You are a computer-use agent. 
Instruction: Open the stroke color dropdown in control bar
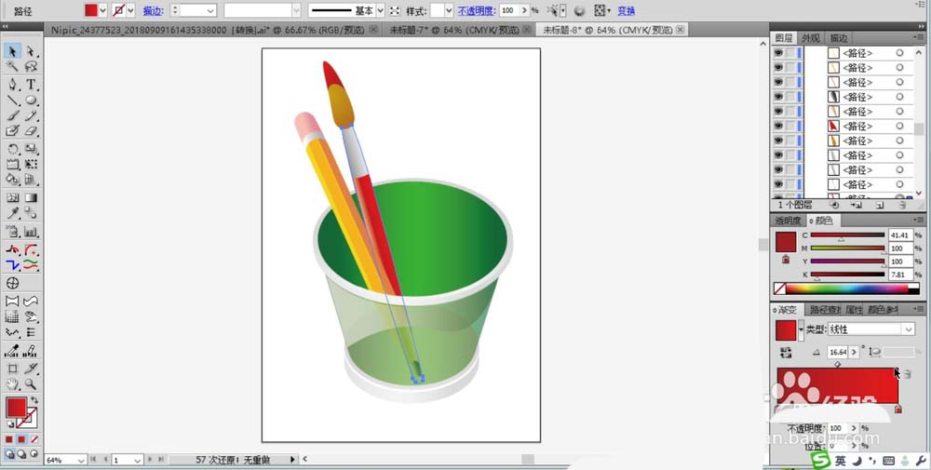point(130,10)
